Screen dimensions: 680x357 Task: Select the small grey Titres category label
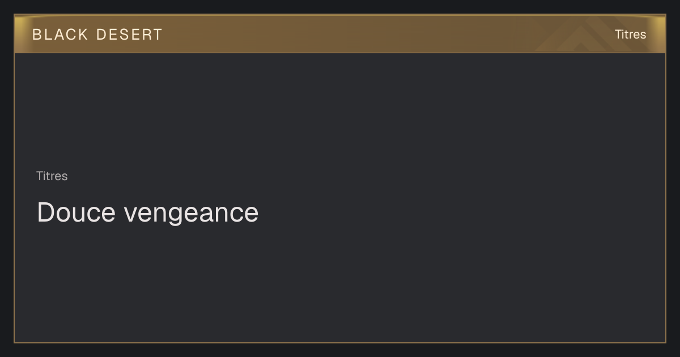[52, 176]
